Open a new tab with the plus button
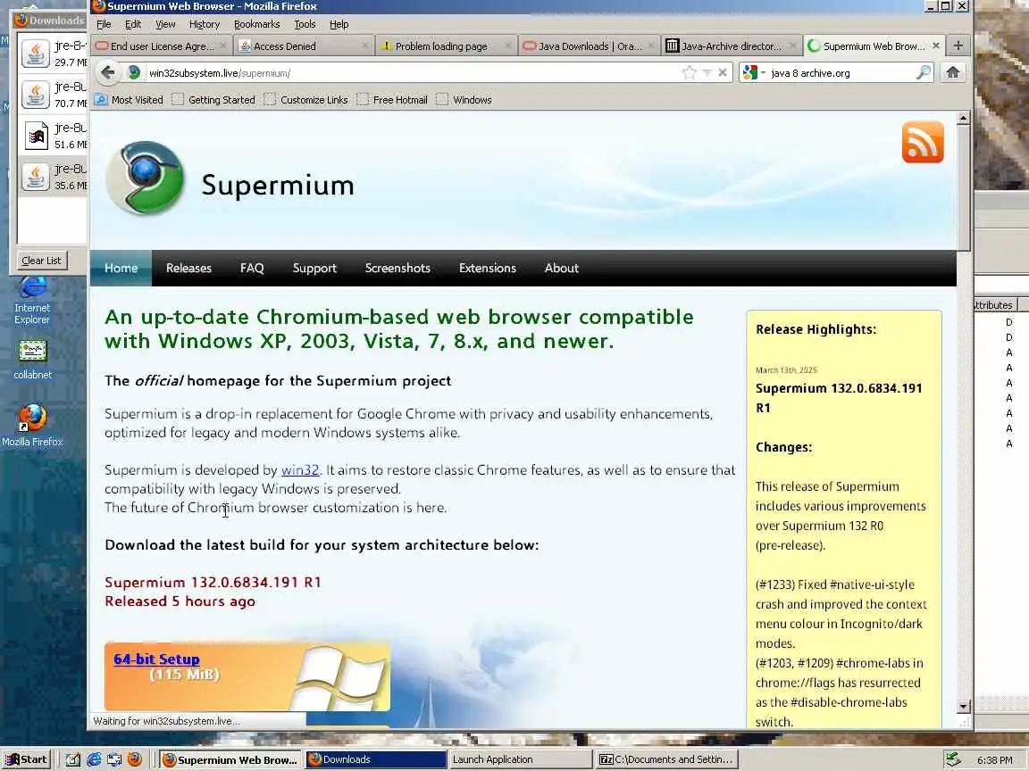Viewport: 1029px width, 771px height. [958, 46]
